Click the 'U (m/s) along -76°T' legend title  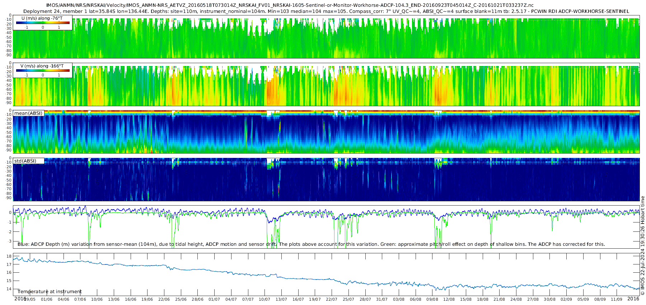42,18
